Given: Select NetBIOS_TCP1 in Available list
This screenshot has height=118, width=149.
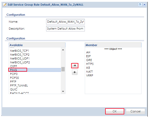Looking at the screenshot, I should [35, 51].
